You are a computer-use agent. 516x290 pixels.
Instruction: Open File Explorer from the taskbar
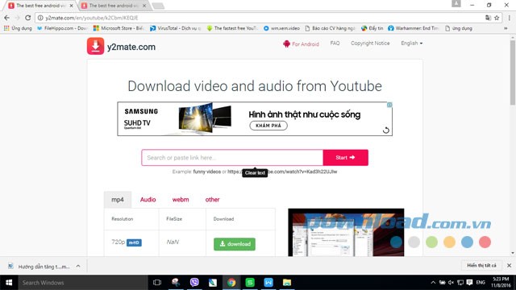tap(287, 283)
